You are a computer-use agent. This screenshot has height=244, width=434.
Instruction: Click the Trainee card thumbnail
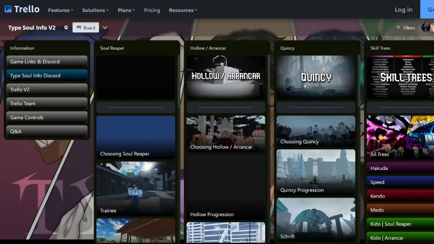click(136, 188)
